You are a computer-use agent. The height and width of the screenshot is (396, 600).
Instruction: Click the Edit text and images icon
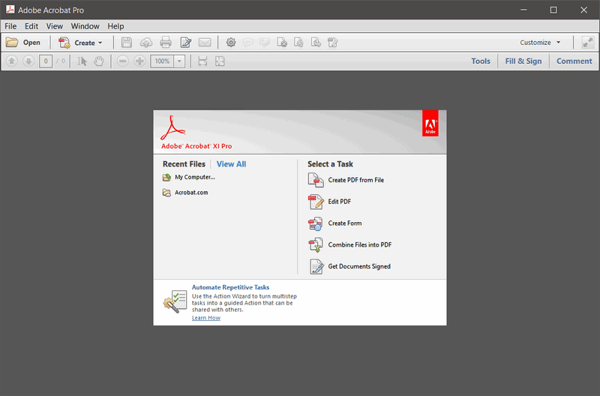pos(185,43)
